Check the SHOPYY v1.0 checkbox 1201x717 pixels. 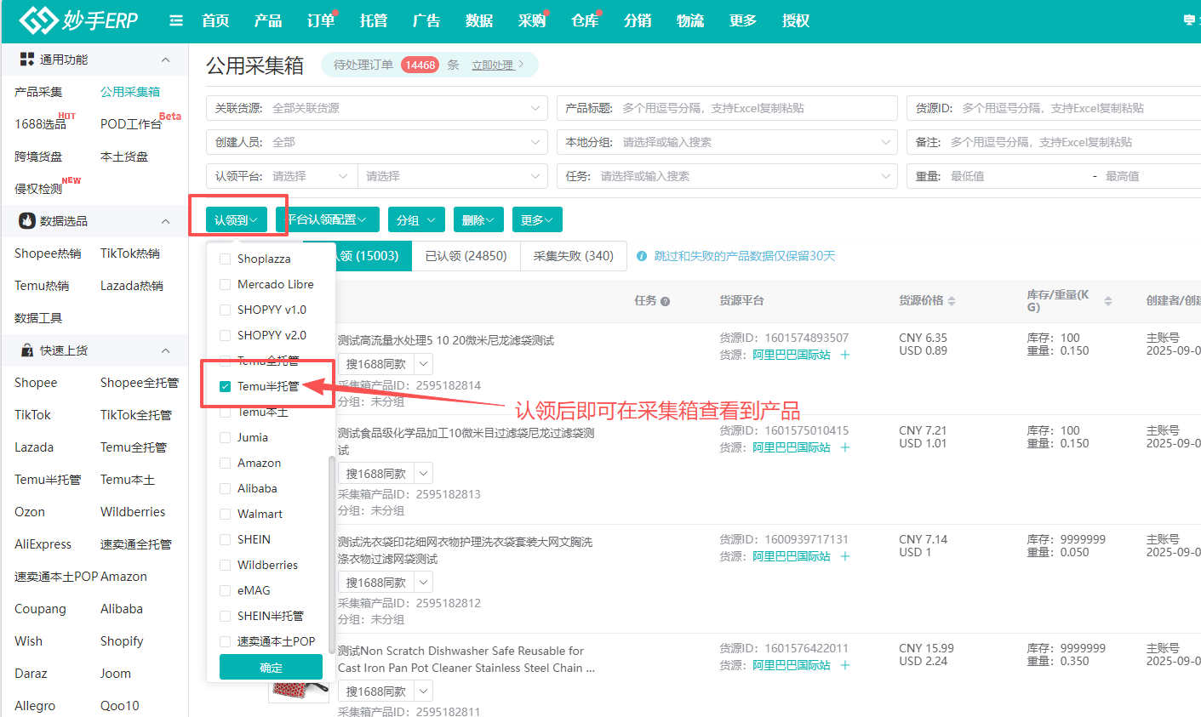(226, 310)
